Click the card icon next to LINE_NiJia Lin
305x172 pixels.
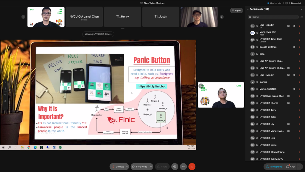[x=288, y=26]
